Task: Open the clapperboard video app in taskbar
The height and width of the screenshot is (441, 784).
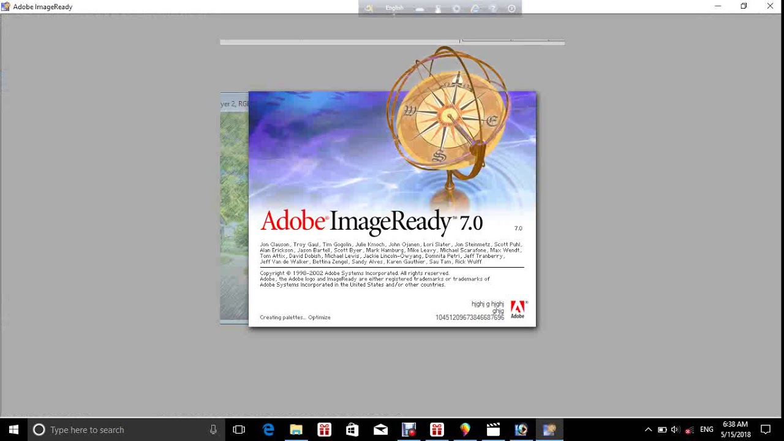Action: (x=493, y=429)
